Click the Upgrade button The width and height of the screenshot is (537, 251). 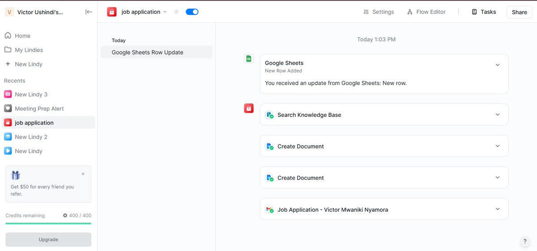(48, 239)
